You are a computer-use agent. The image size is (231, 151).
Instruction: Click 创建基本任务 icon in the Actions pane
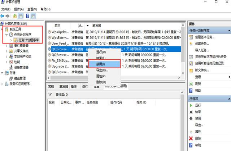(191, 37)
